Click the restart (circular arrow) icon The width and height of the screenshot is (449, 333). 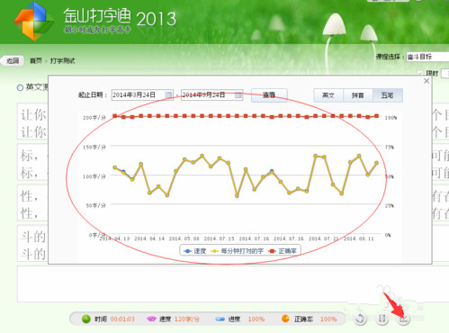(360, 319)
